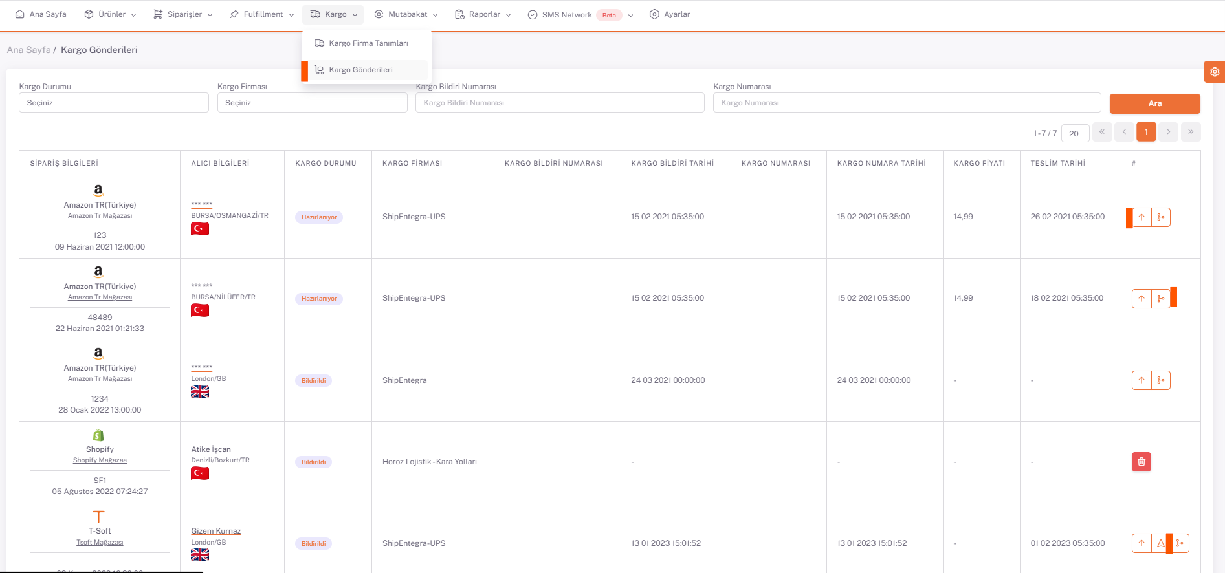Image resolution: width=1225 pixels, height=573 pixels.
Task: Click the orange T-Soft logo
Action: point(98,517)
